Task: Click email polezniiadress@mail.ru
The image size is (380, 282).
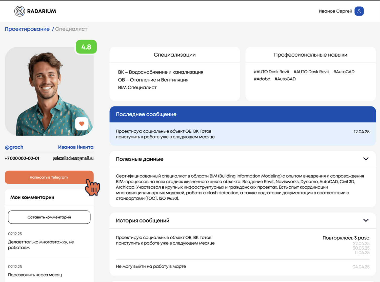Action: 73,158
